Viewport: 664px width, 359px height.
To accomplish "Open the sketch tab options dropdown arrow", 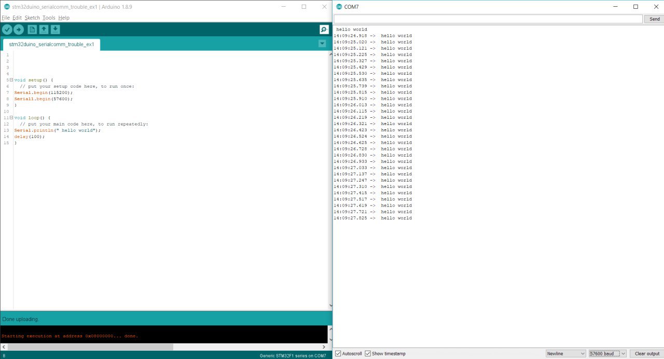I will click(322, 43).
